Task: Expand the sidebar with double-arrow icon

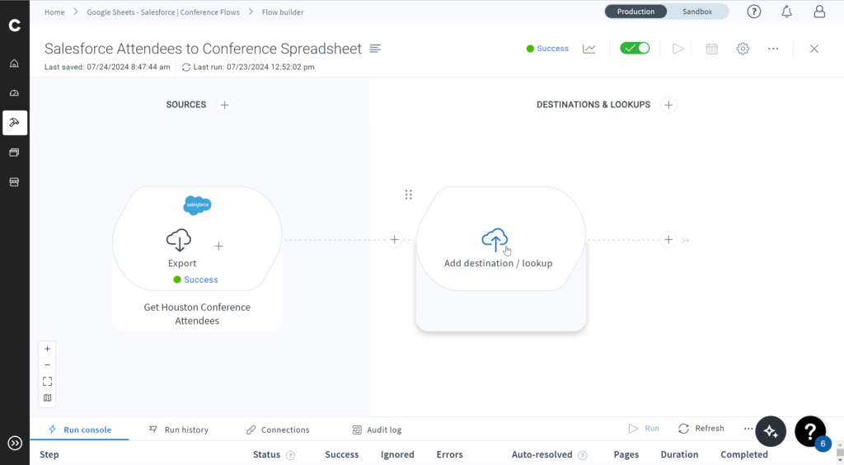Action: click(x=15, y=443)
